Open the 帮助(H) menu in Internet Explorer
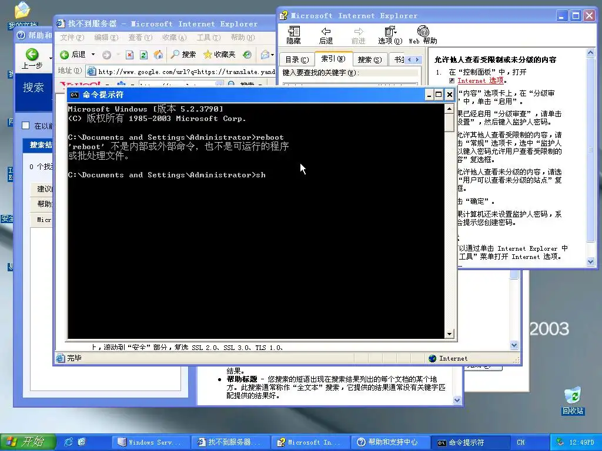 pyautogui.click(x=243, y=38)
